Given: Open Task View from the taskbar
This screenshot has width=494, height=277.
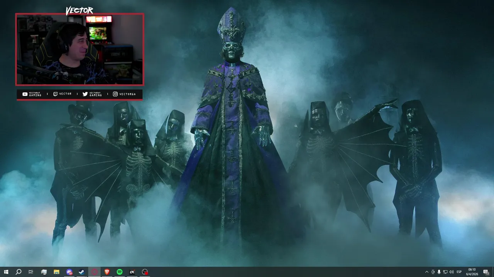Looking at the screenshot, I should pos(31,272).
